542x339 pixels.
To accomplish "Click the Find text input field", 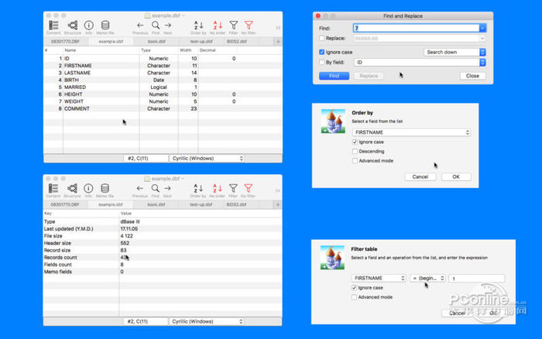I will coord(417,28).
